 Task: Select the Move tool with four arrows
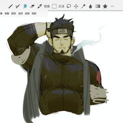[76, 6]
